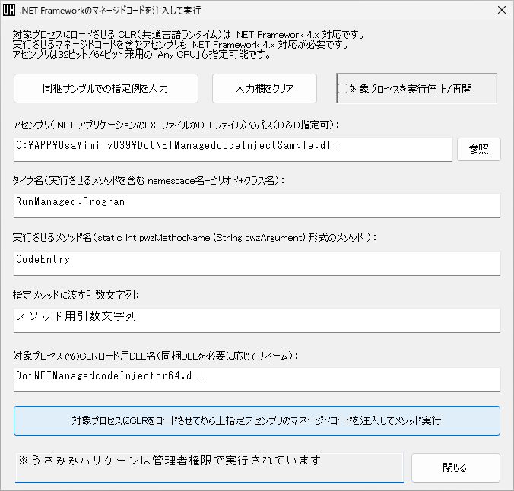Click the label 指定メソッドに渡す引数文字列
Viewport: 514px width, 491px height.
tap(76, 295)
